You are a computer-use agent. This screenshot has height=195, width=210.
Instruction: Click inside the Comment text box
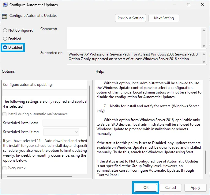point(134,37)
